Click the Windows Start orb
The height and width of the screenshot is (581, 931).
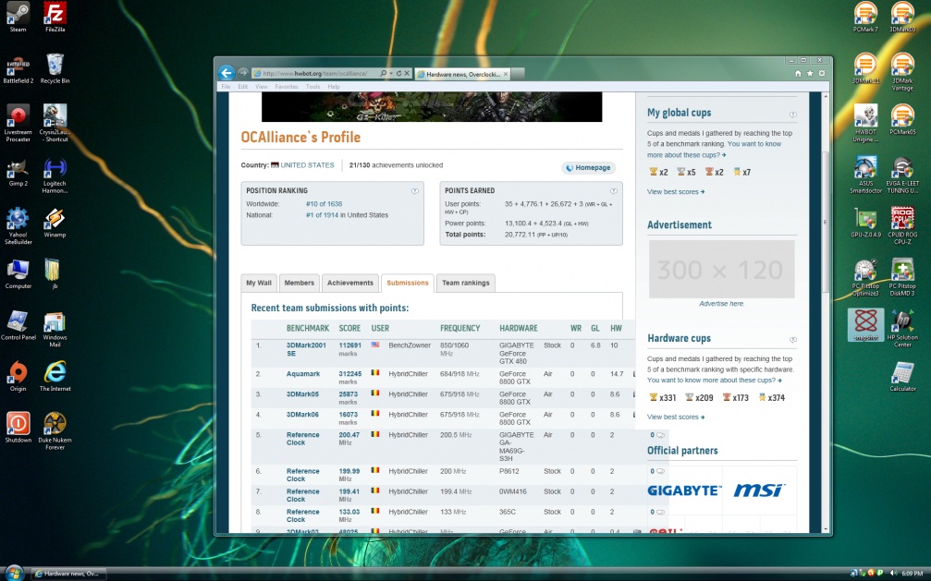click(x=14, y=572)
